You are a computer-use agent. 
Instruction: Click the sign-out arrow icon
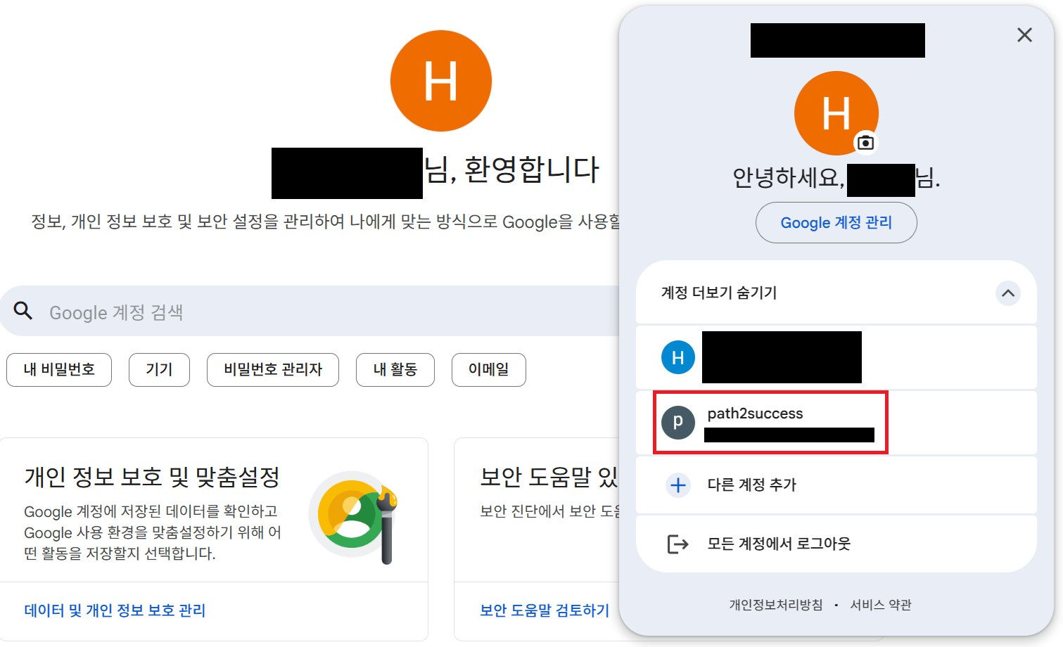677,544
